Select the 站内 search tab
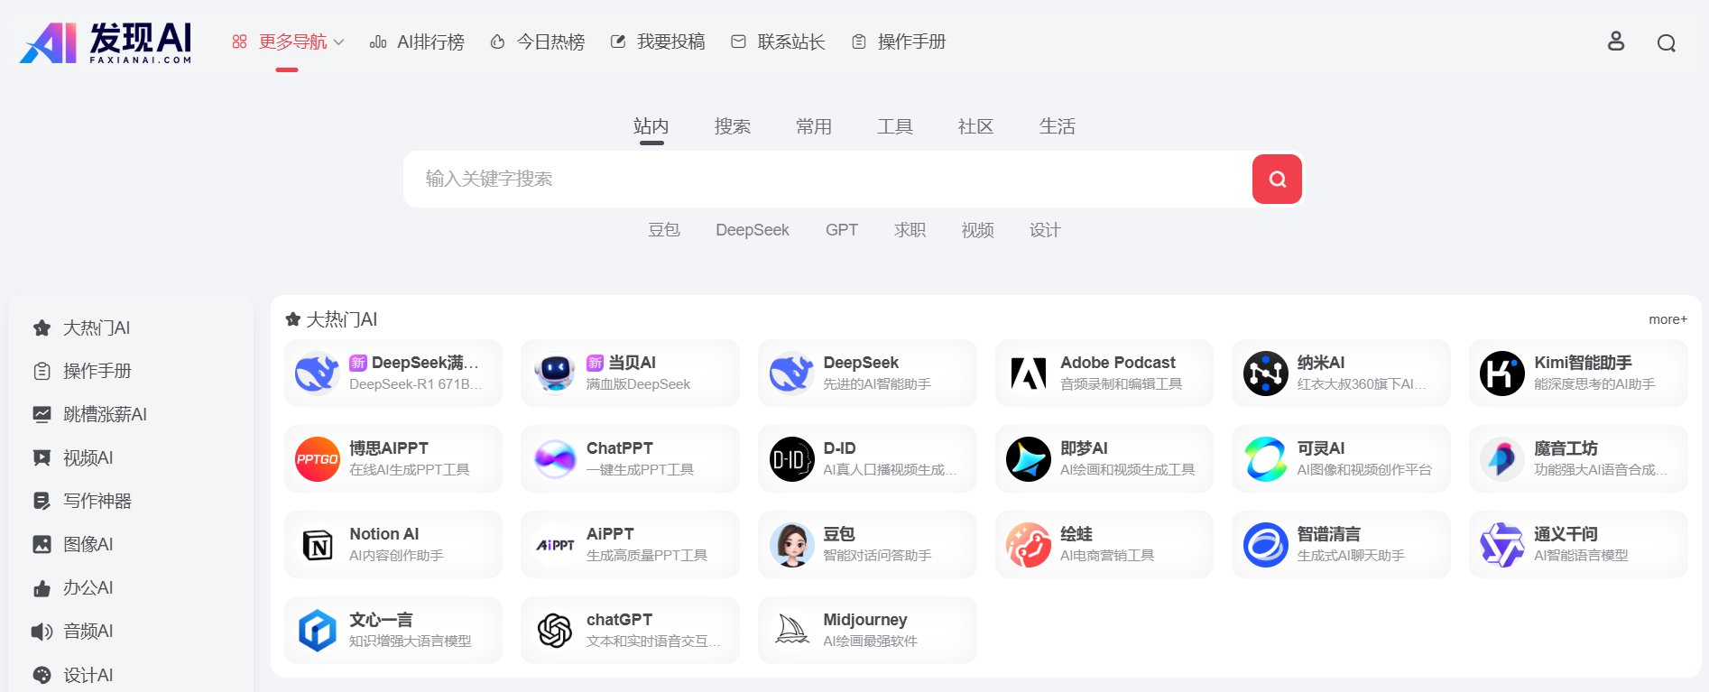This screenshot has width=1709, height=692. (x=651, y=126)
